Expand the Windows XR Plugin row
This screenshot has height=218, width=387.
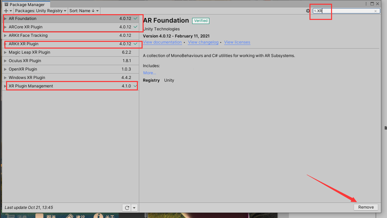pos(5,77)
